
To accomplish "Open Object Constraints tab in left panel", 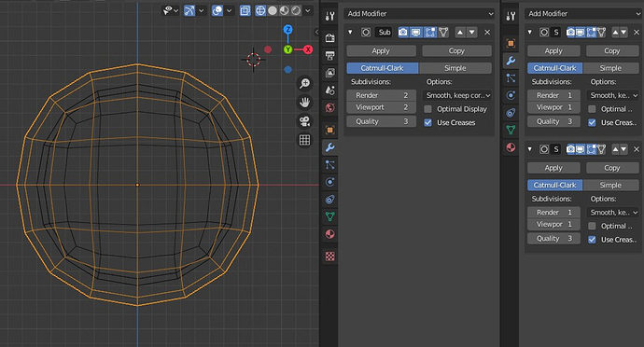I will [x=329, y=200].
